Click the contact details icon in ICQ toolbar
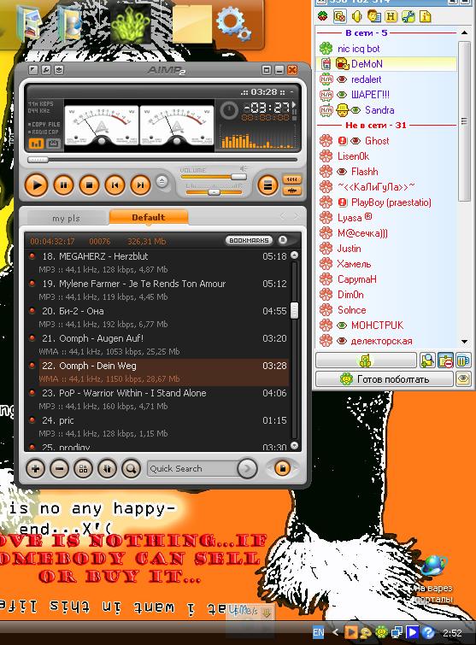 point(374,16)
